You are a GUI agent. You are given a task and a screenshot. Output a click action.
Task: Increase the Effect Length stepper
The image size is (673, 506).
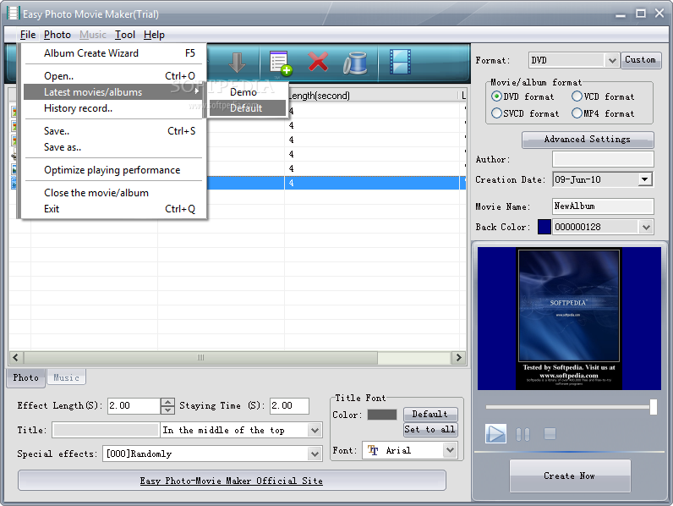point(167,402)
